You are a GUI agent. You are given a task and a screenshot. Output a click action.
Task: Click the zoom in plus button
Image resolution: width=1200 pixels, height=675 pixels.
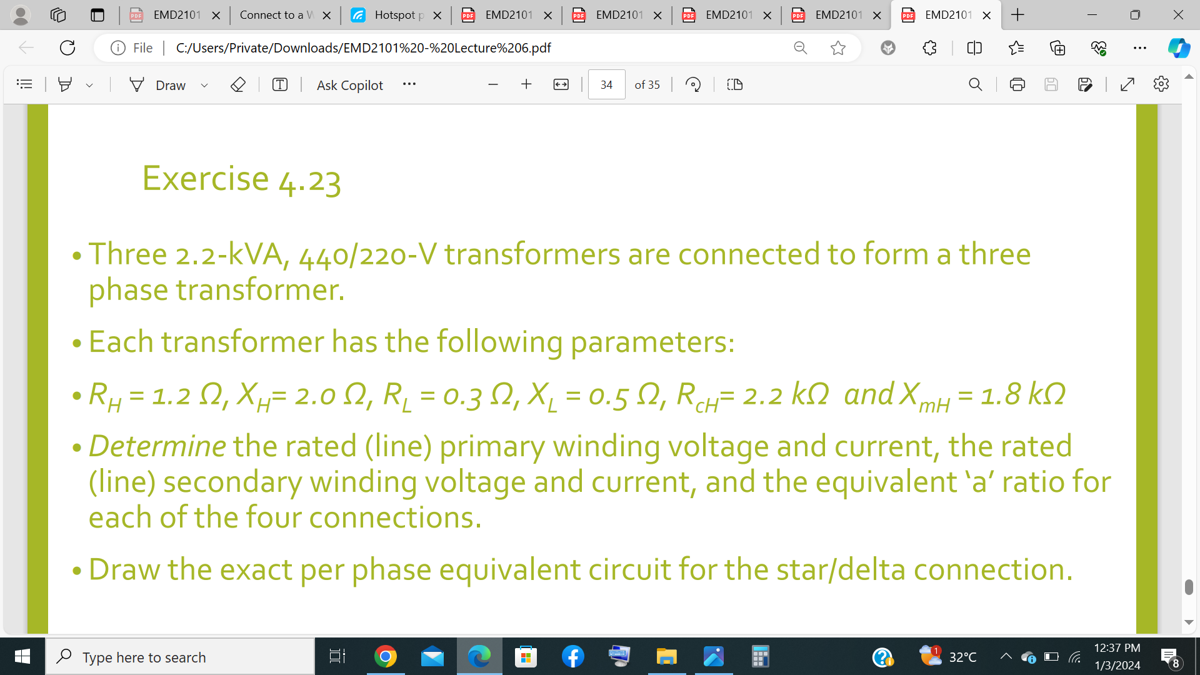click(x=527, y=84)
